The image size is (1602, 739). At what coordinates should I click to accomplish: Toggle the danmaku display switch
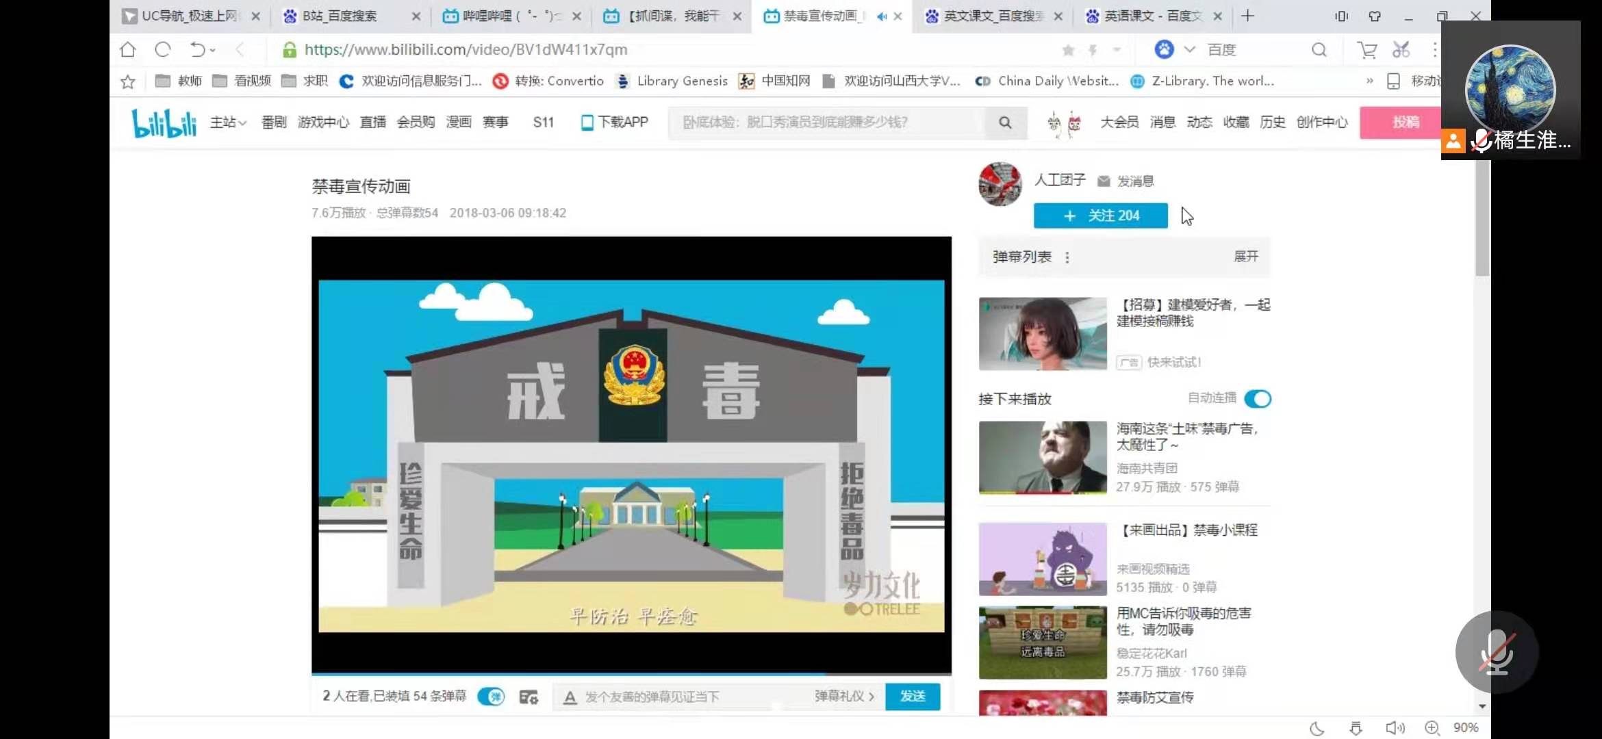[490, 697]
